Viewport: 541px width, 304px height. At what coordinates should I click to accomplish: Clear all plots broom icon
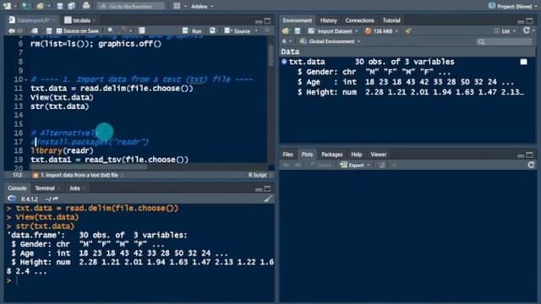coord(395,166)
